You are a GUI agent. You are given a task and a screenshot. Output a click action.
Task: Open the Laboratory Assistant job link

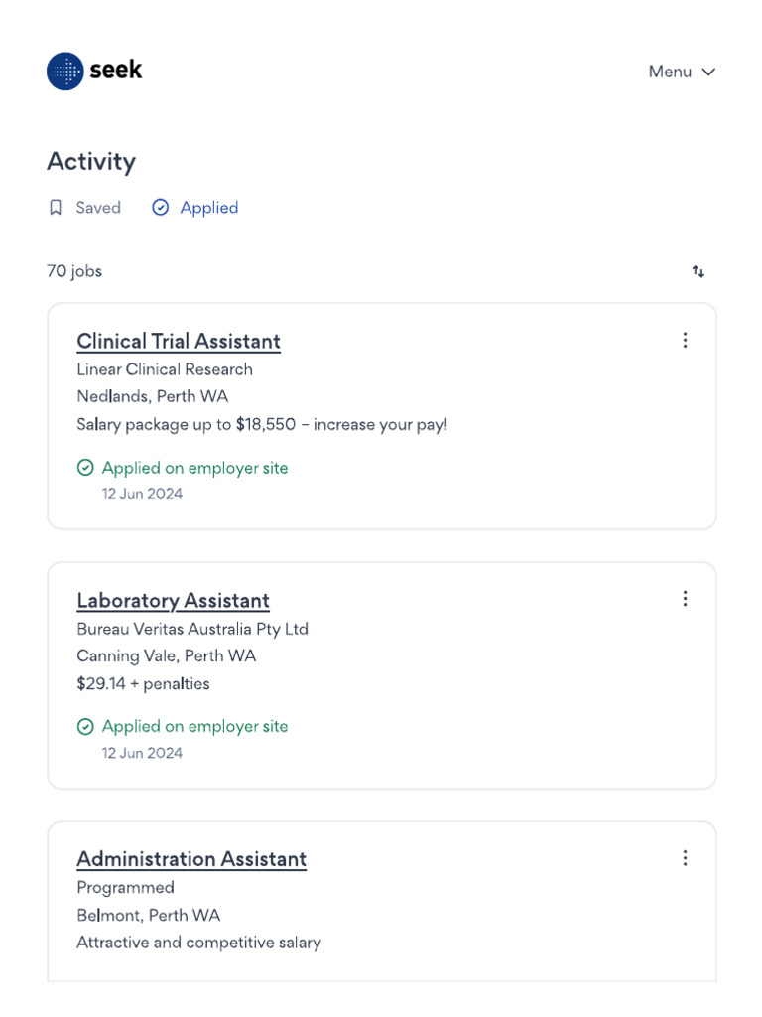[x=173, y=601]
